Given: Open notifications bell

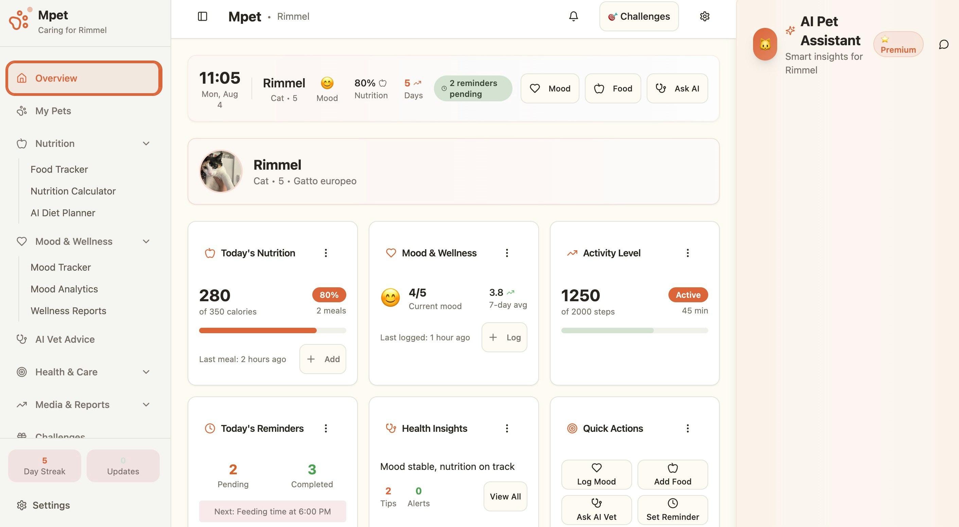Looking at the screenshot, I should (573, 16).
